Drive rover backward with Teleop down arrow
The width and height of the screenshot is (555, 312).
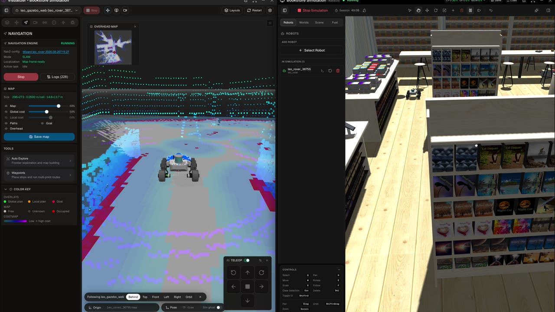point(248,300)
